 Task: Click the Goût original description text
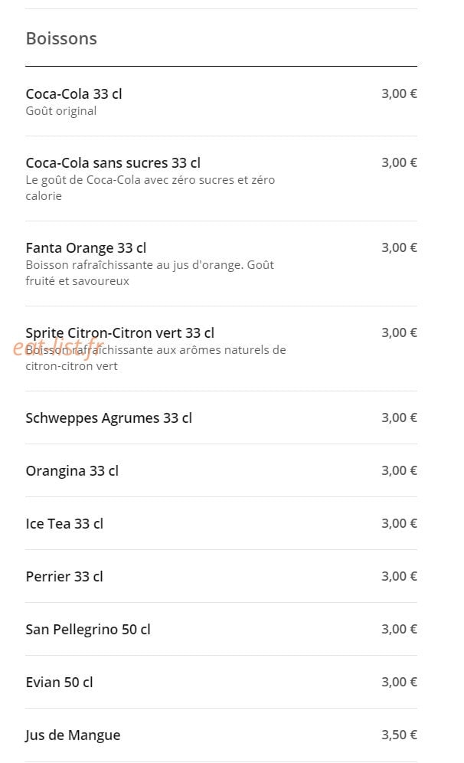(x=60, y=111)
